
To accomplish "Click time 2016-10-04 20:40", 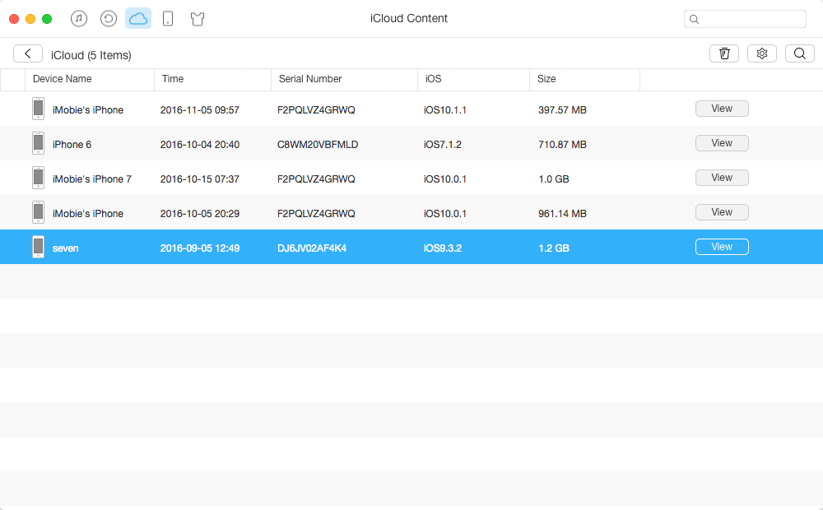I will click(x=199, y=145).
